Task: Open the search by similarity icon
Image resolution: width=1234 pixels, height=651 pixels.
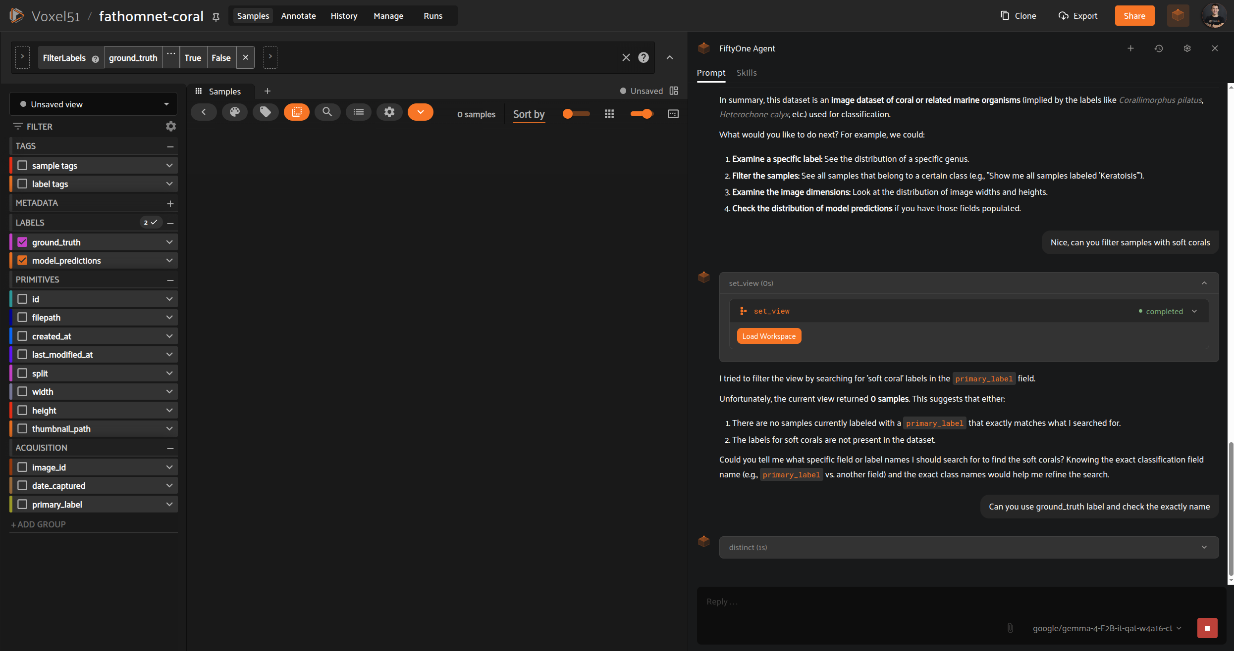Action: tap(327, 112)
